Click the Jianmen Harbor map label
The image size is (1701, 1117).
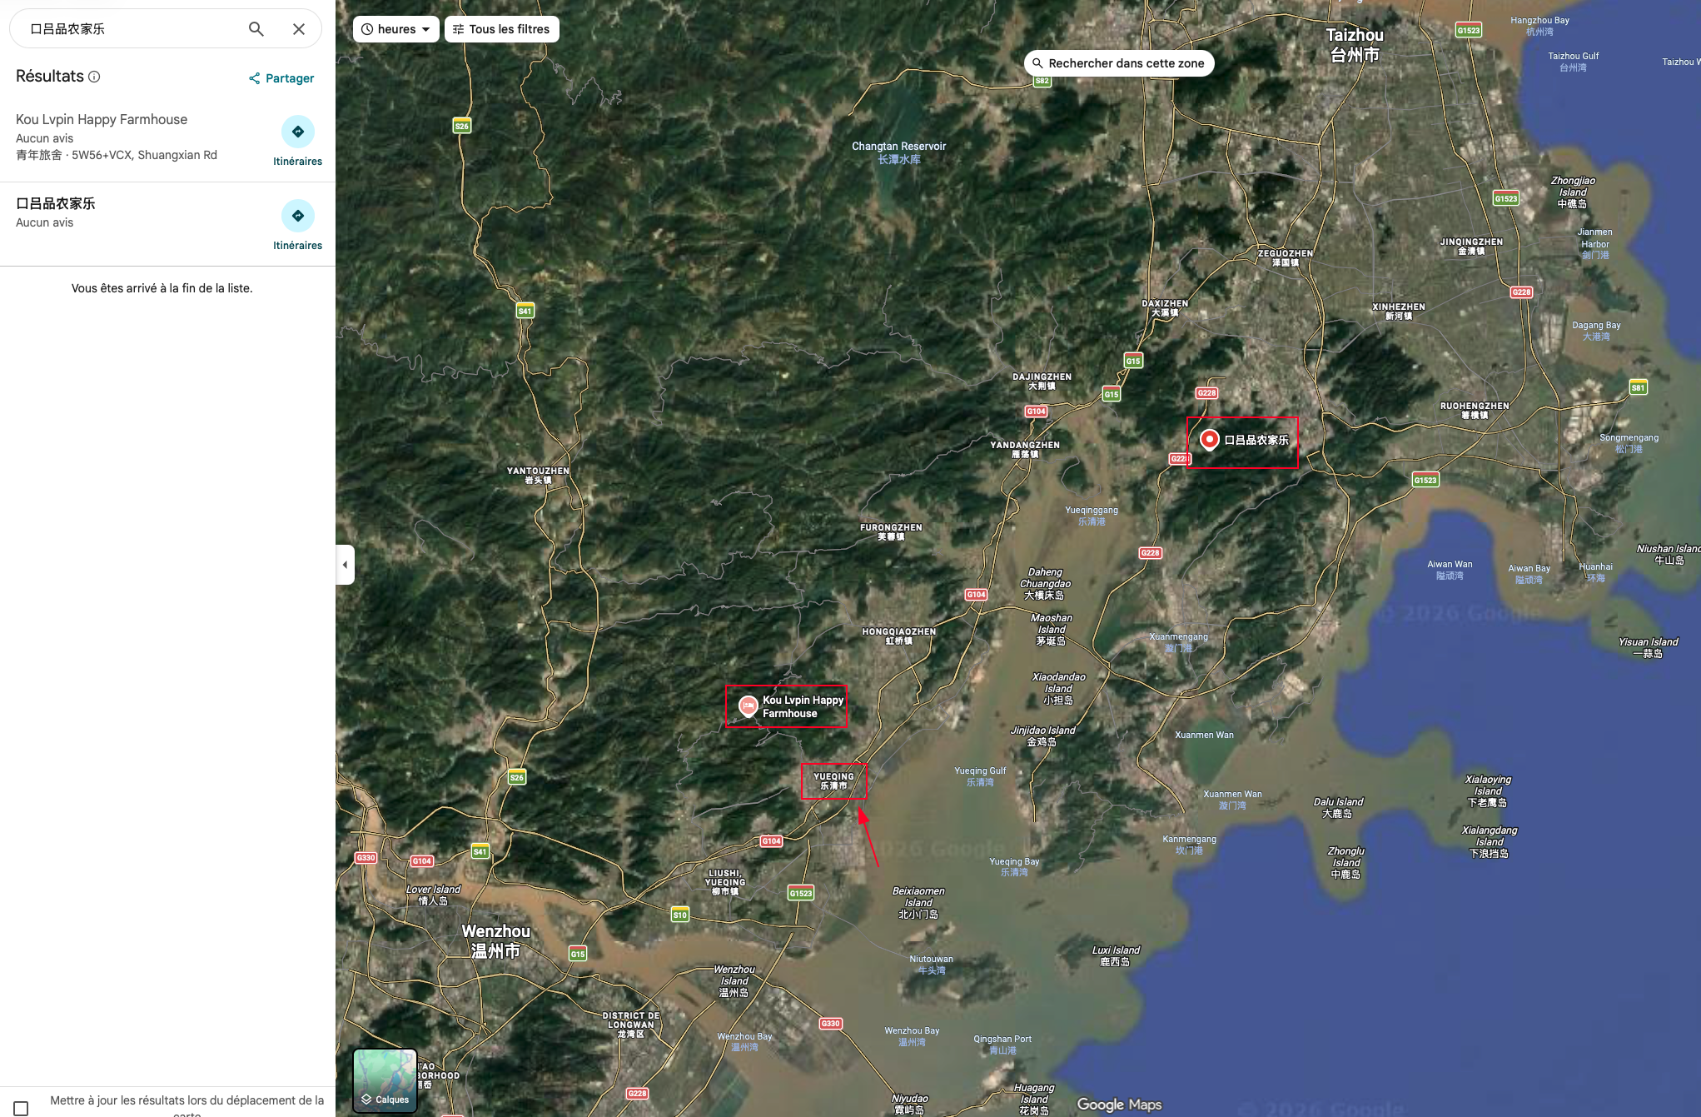(x=1594, y=243)
